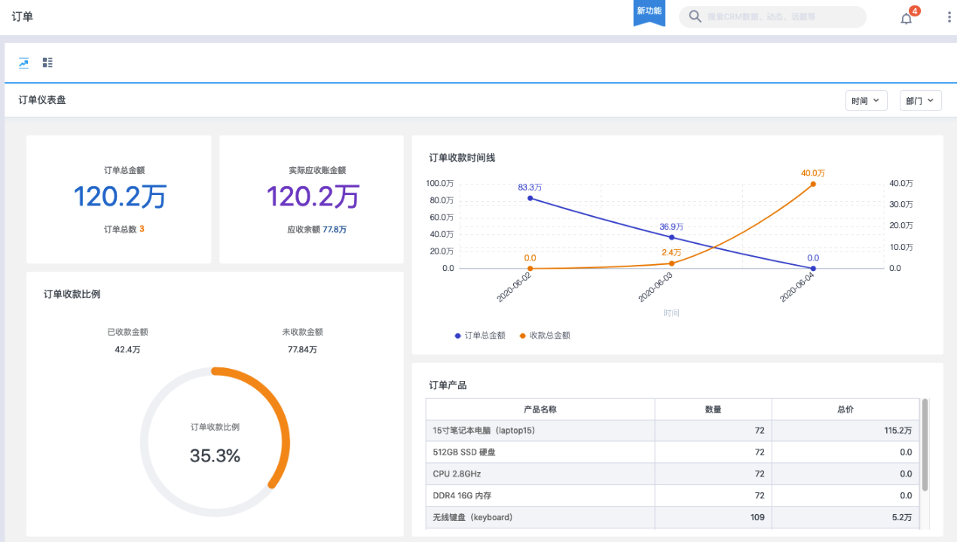Toggle the 收款总金额 legend series

(545, 336)
